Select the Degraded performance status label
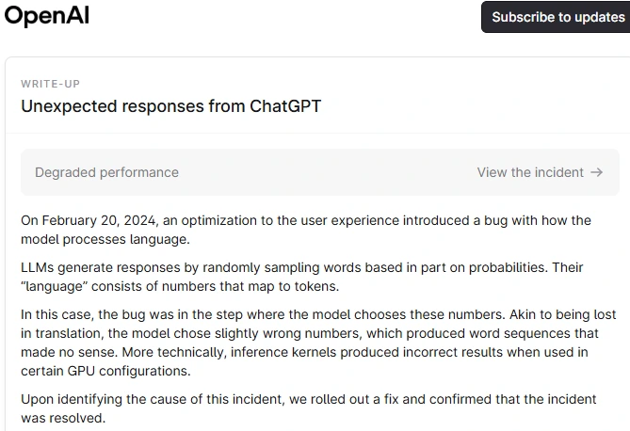This screenshot has height=431, width=630. pos(106,172)
